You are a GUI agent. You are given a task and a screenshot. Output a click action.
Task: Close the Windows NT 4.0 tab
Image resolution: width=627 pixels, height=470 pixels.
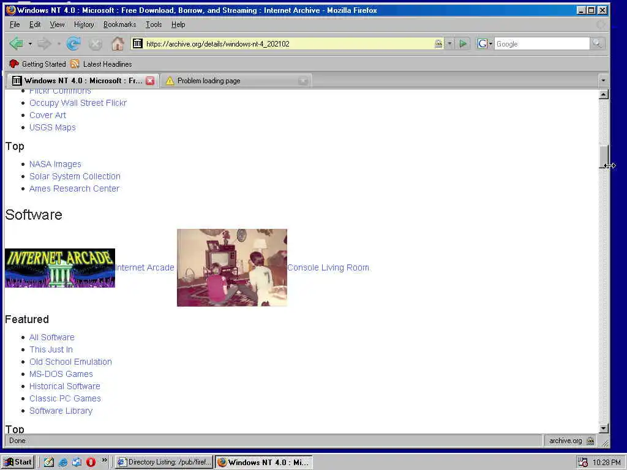click(150, 81)
